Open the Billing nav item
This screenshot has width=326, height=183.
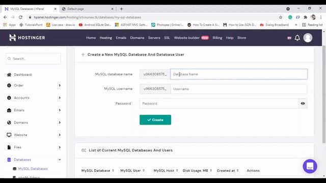[218, 38]
